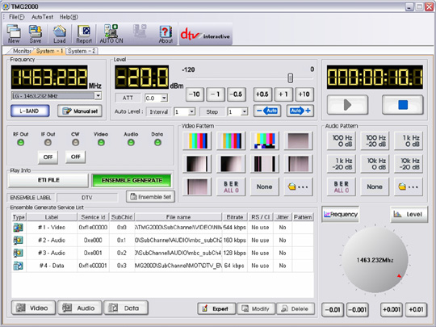Add a Video service
This screenshot has height=327, width=436.
(33, 308)
